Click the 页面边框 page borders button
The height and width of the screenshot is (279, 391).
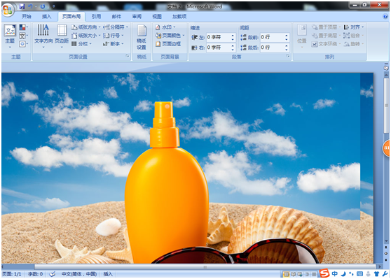click(168, 44)
